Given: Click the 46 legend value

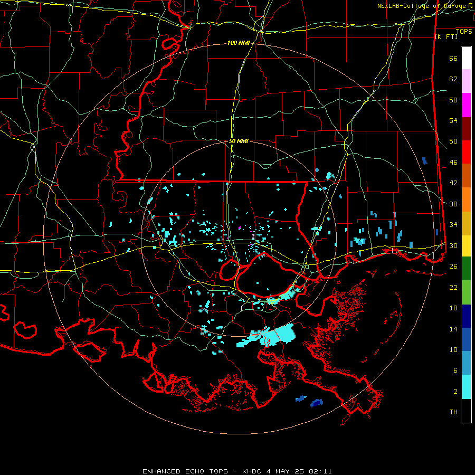Looking at the screenshot, I should point(453,162).
